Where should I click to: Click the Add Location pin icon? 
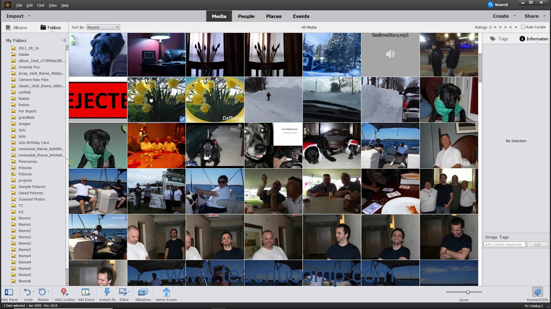[x=64, y=292]
